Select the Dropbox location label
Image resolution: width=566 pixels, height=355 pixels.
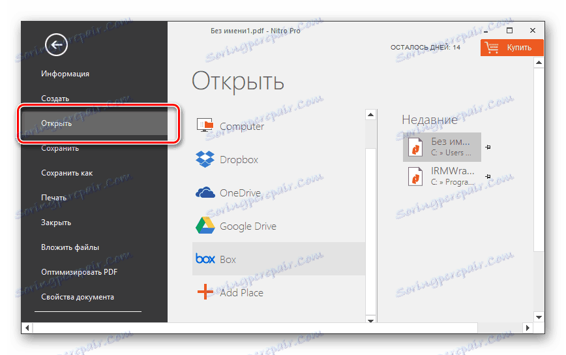239,160
